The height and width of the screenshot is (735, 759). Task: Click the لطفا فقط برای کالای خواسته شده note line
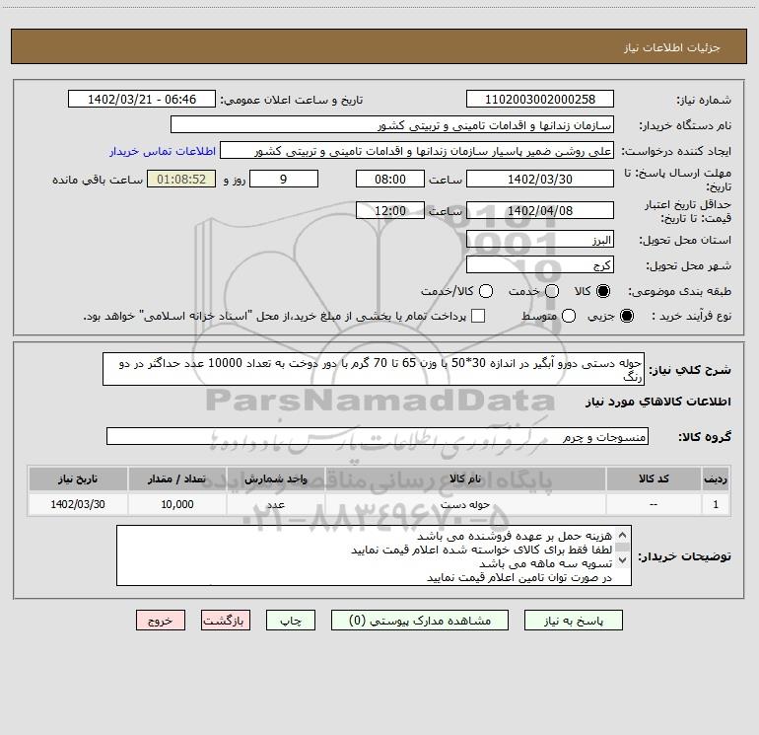pyautogui.click(x=482, y=550)
